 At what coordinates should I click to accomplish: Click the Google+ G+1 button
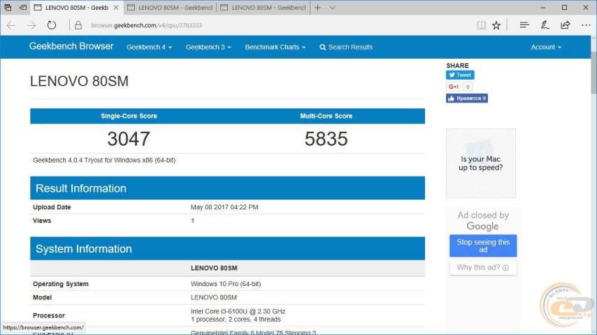click(453, 87)
